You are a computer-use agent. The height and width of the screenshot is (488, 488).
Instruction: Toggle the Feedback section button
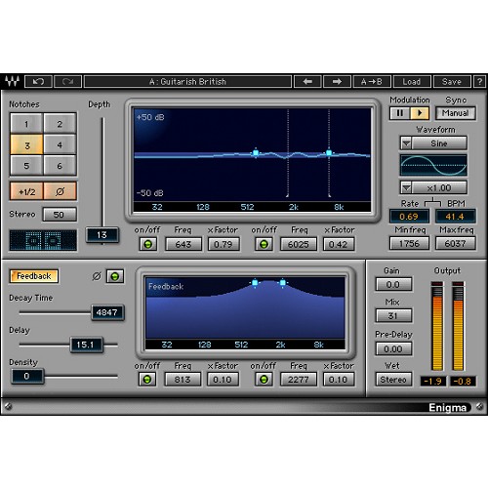point(34,276)
